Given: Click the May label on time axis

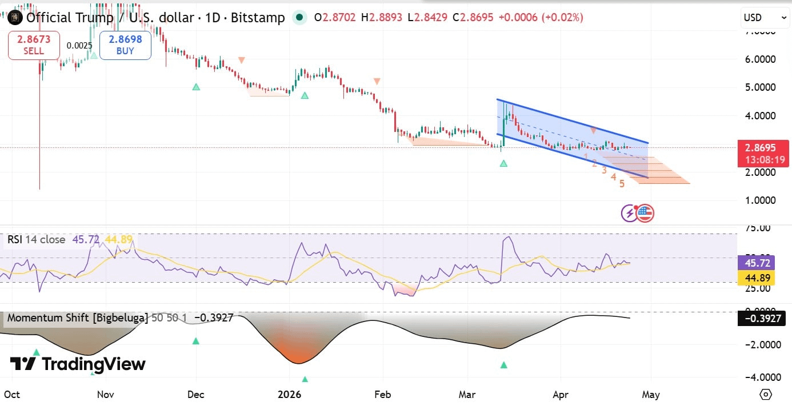Looking at the screenshot, I should coord(651,395).
